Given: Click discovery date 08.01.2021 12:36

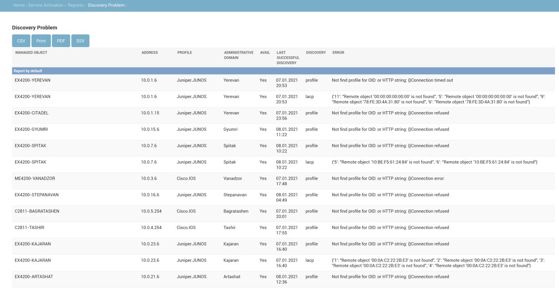Looking at the screenshot, I should click(287, 280).
